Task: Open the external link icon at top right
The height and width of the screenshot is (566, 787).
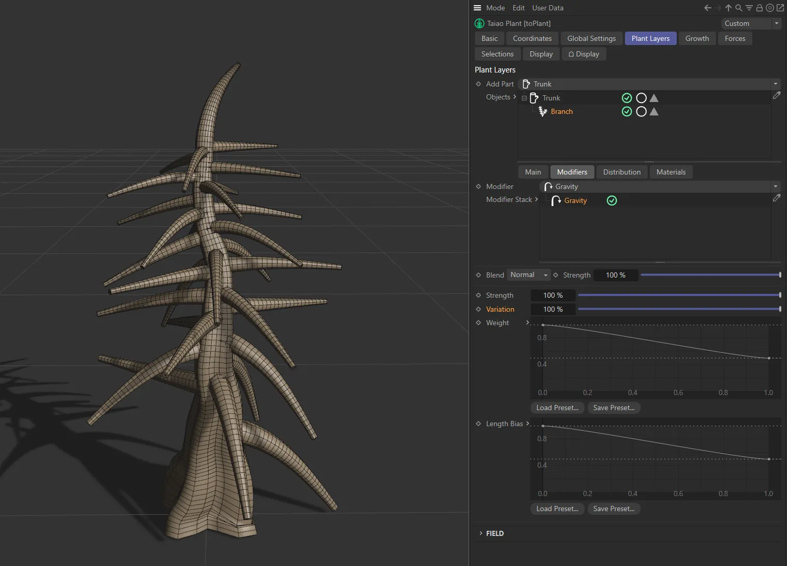Action: pyautogui.click(x=780, y=8)
